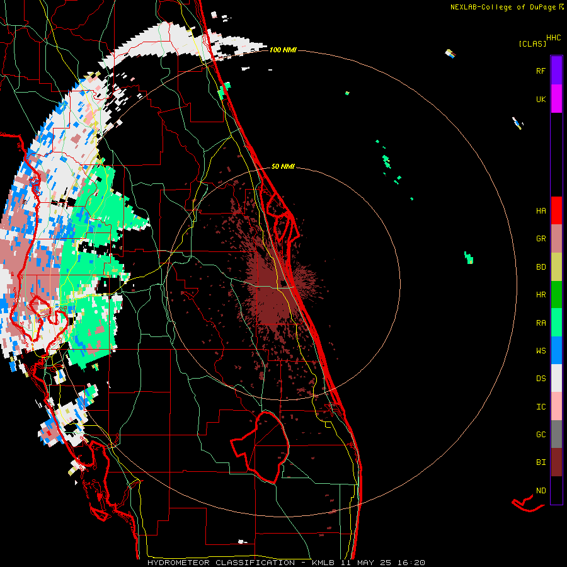The width and height of the screenshot is (567, 567).
Task: Click the HA red legend swatch
Action: click(x=556, y=210)
